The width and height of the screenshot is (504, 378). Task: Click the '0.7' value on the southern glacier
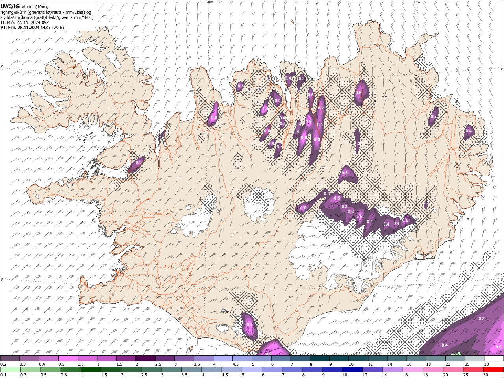249,325
